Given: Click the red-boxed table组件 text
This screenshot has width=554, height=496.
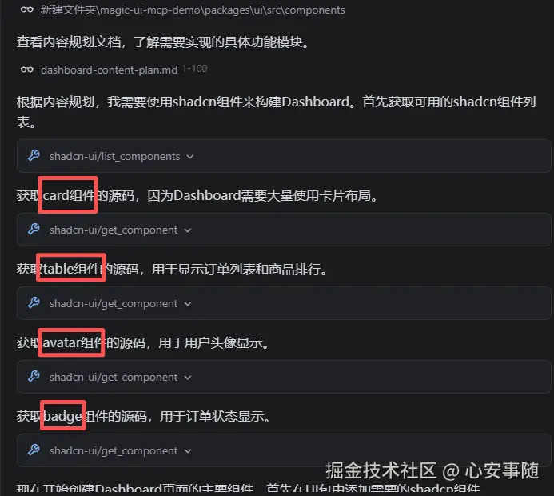Looking at the screenshot, I should point(72,269).
